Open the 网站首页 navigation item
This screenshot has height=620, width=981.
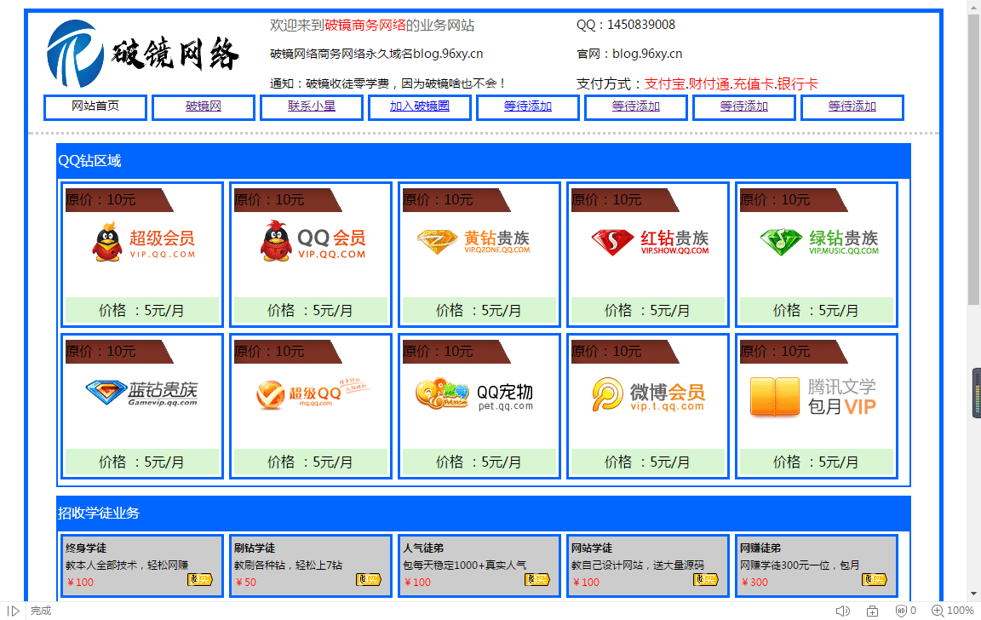click(95, 106)
